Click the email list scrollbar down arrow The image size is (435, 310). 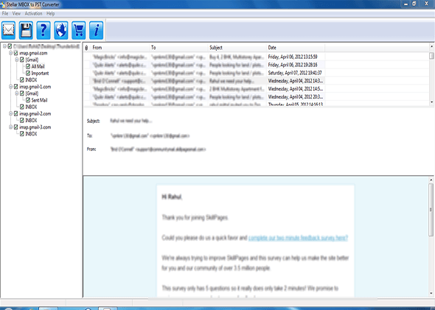point(431,102)
